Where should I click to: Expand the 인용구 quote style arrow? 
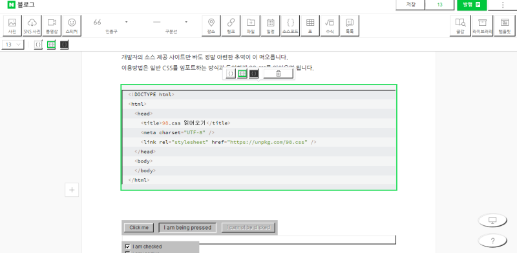click(x=126, y=22)
